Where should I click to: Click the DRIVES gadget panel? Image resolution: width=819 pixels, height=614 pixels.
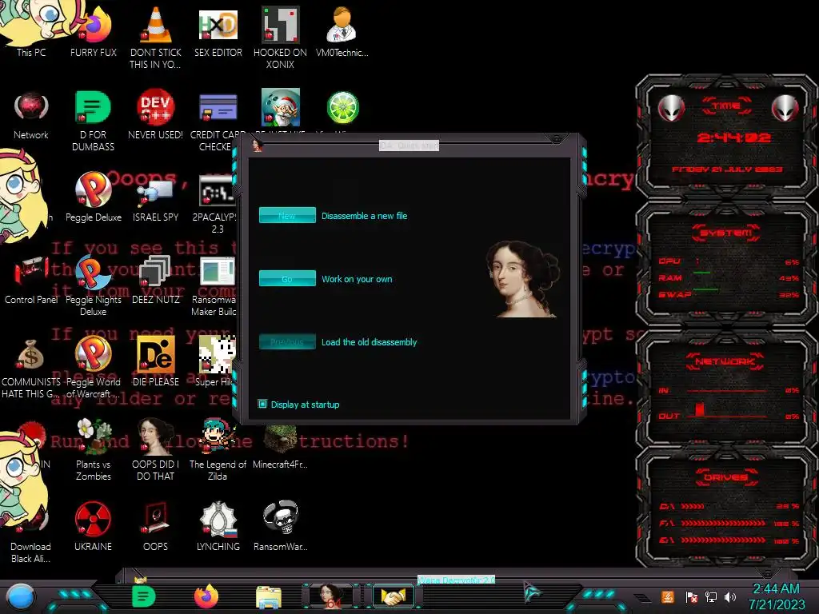tap(726, 507)
